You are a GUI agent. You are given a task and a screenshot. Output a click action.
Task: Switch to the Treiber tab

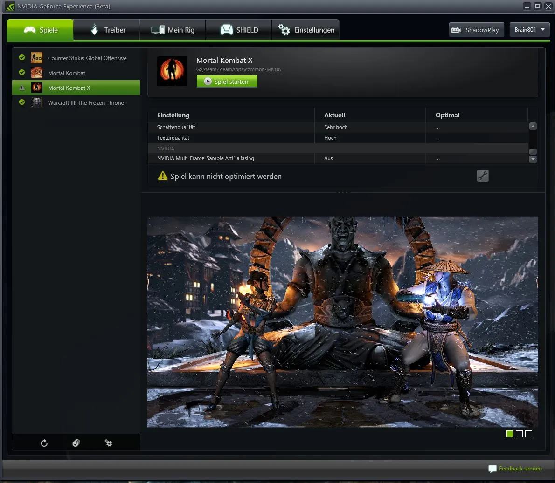[x=107, y=30]
